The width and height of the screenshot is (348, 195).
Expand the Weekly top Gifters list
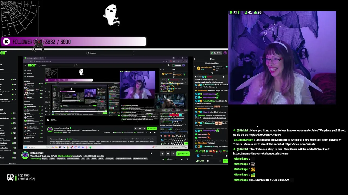click(x=212, y=73)
